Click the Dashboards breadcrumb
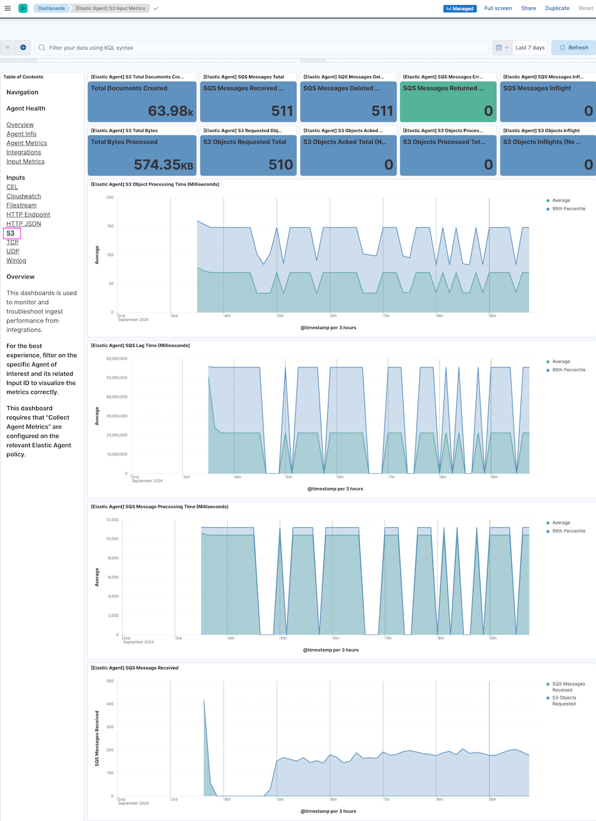This screenshot has height=821, width=596. point(51,8)
